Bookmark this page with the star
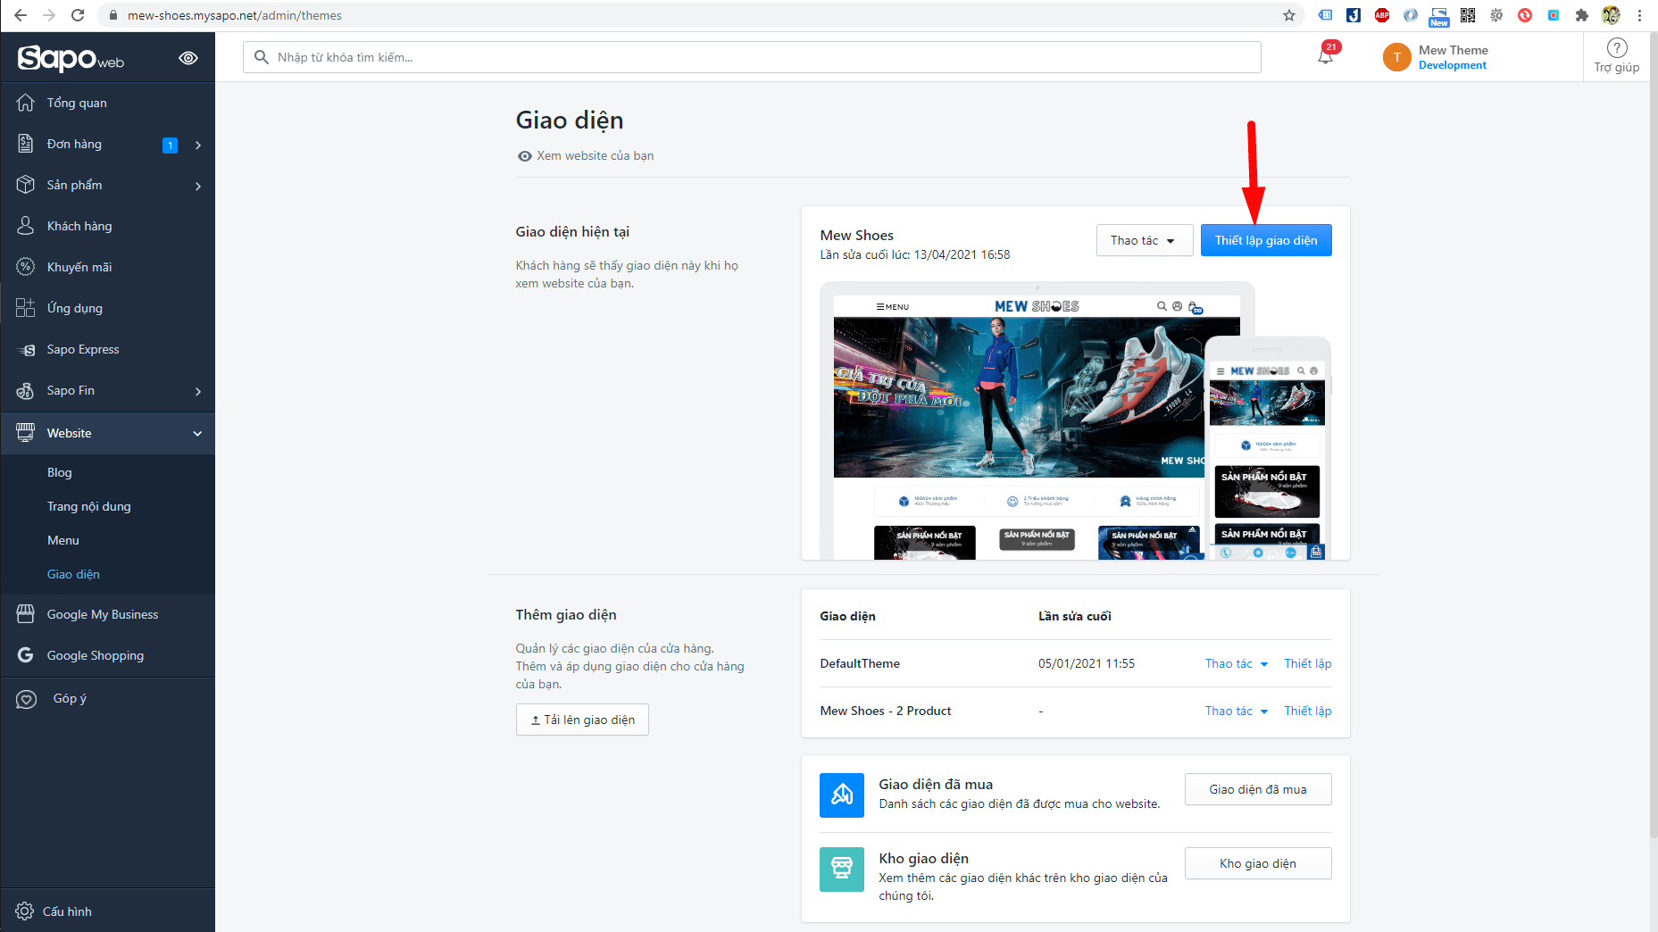This screenshot has height=932, width=1658. 1289,15
